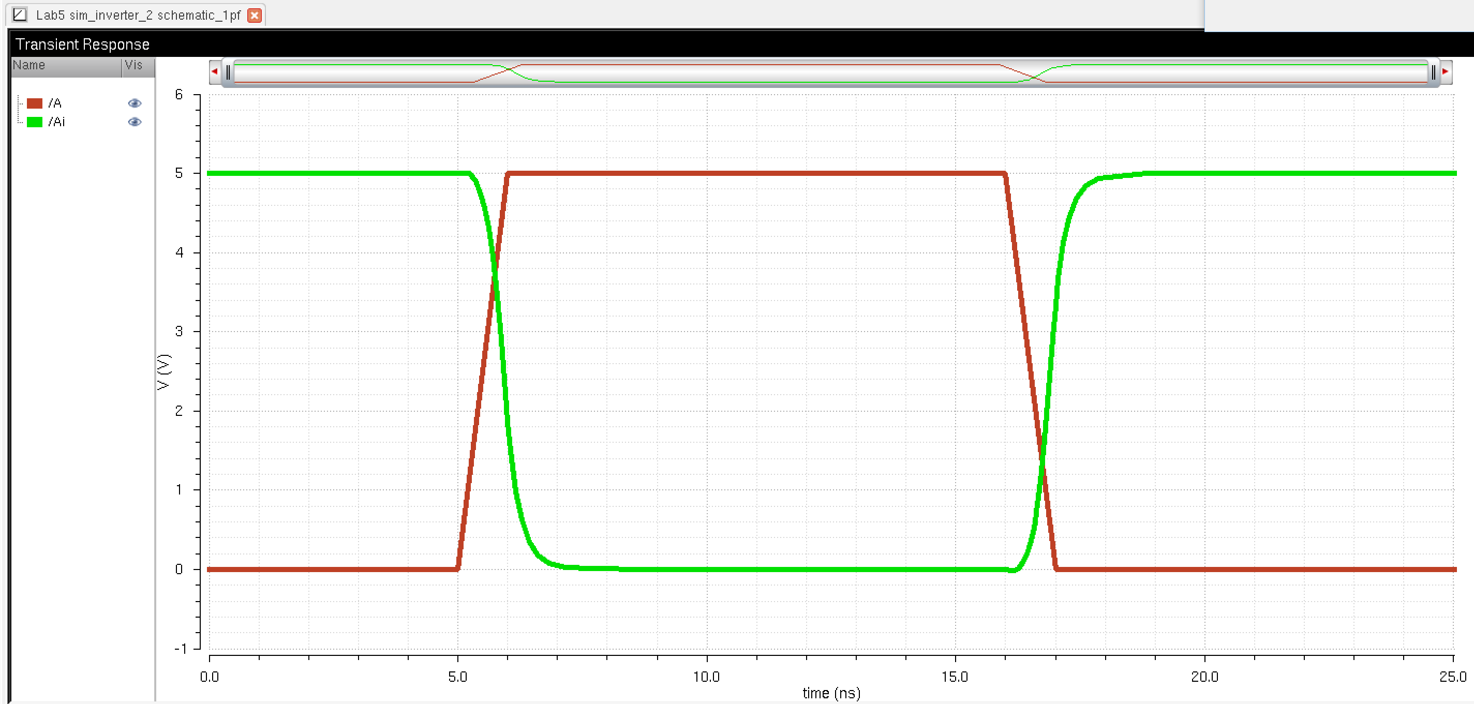Viewport: 1474px width, 704px height.
Task: Click the red /A color swatch
Action: [34, 103]
